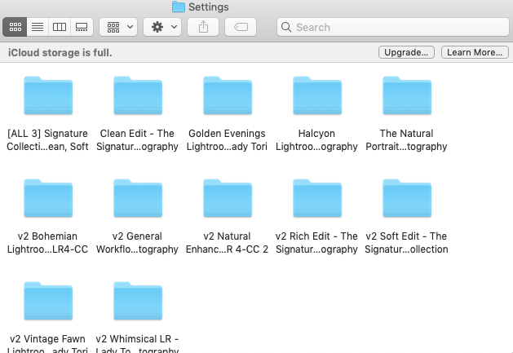Click the 'Clean Edit - The' folder name

point(137,134)
